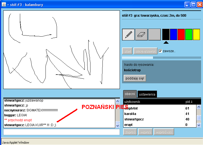
Task: Click the time progress bar
Action: 161,58
